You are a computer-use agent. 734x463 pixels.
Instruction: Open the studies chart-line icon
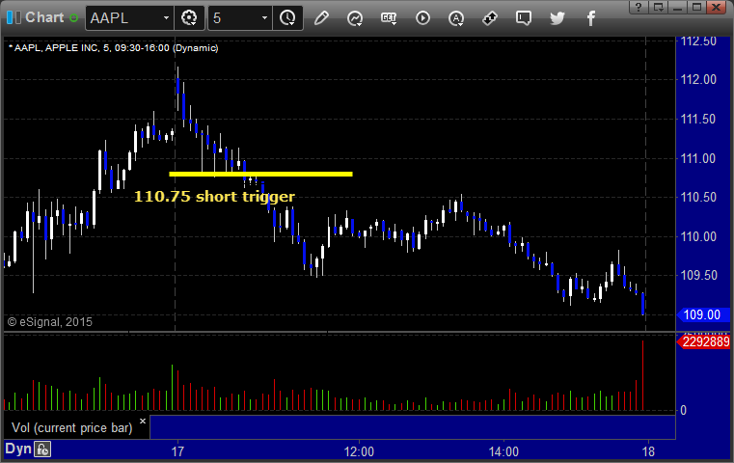click(355, 18)
